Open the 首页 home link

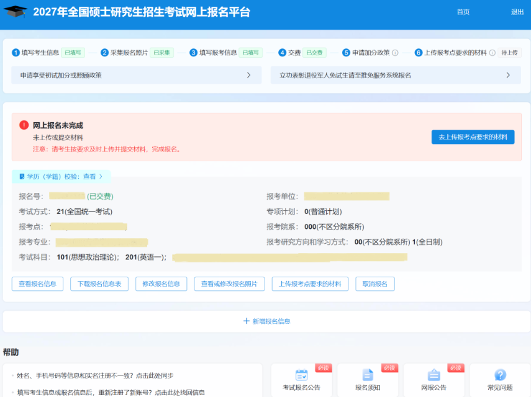click(x=463, y=12)
